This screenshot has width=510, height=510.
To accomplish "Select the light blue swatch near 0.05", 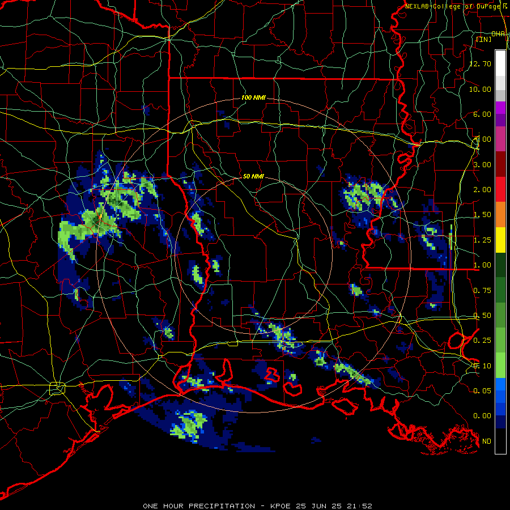I will 500,384.
